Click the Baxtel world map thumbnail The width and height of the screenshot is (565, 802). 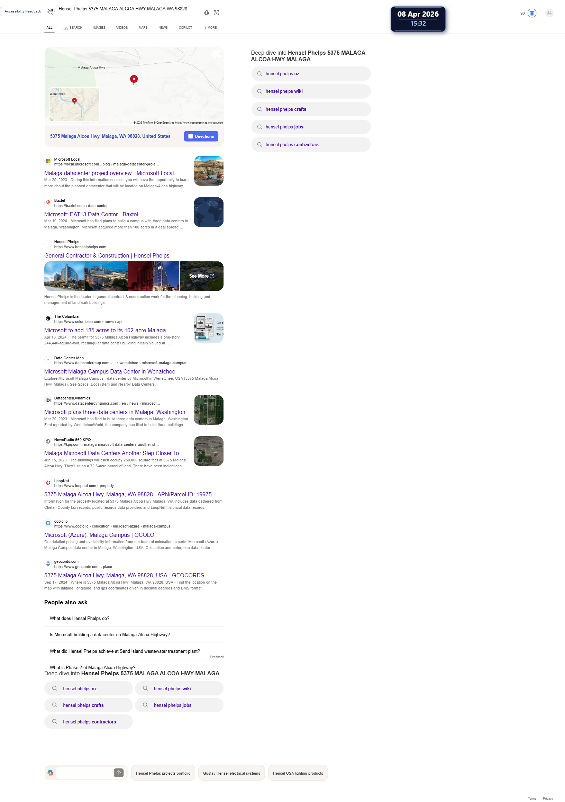[x=209, y=212]
